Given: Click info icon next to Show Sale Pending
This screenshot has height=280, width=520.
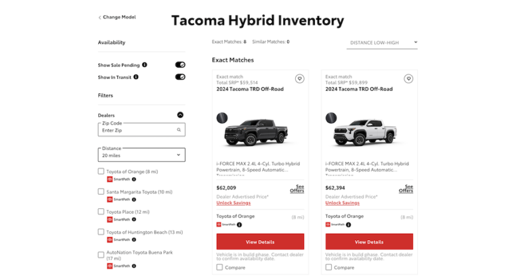Looking at the screenshot, I should tap(145, 65).
